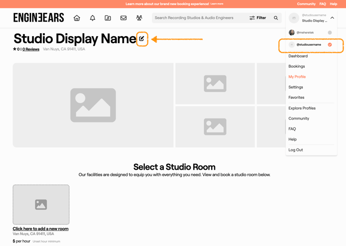This screenshot has height=246, width=346.
Task: Open the community people icon
Action: [x=139, y=18]
